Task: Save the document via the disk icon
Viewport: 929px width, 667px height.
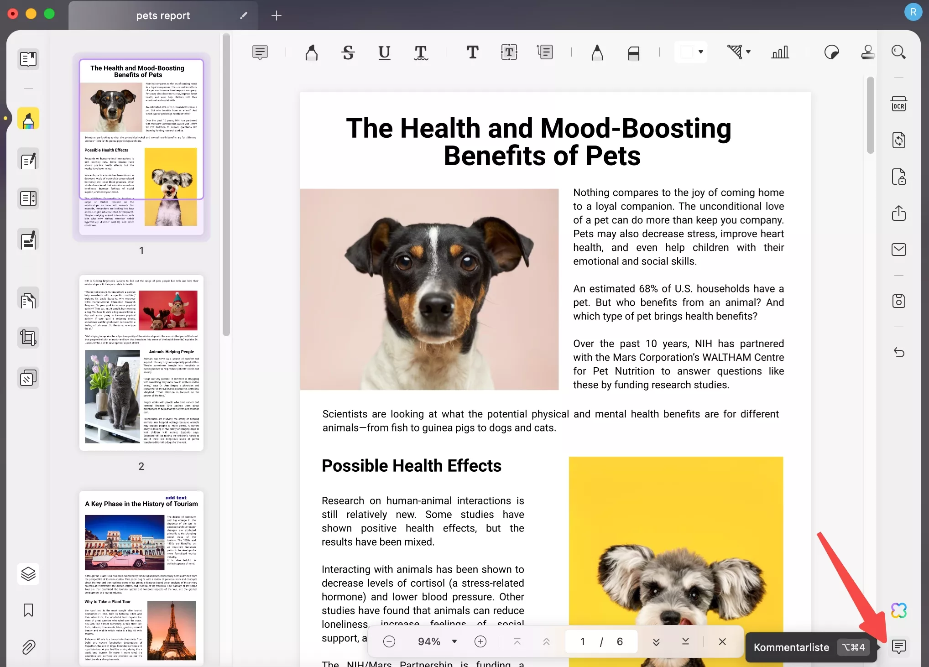Action: pyautogui.click(x=899, y=301)
